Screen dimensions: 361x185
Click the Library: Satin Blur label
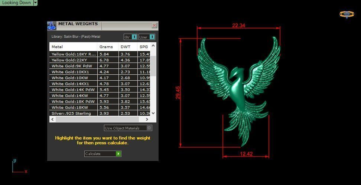coord(76,37)
